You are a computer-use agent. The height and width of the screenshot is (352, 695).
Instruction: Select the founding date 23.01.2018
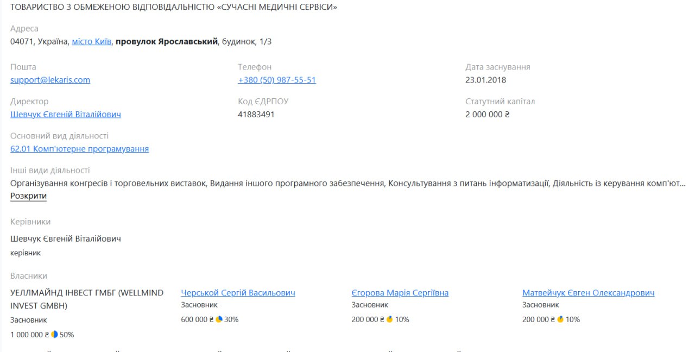point(485,80)
